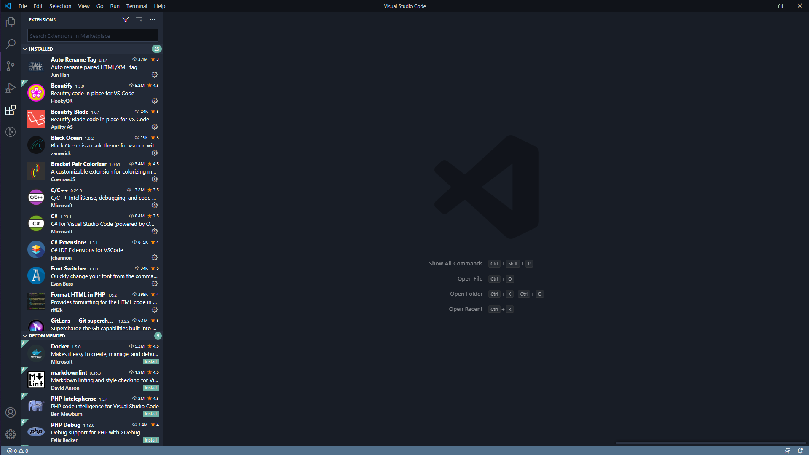This screenshot has width=809, height=455.
Task: Open the Edit menu
Action: 38,6
